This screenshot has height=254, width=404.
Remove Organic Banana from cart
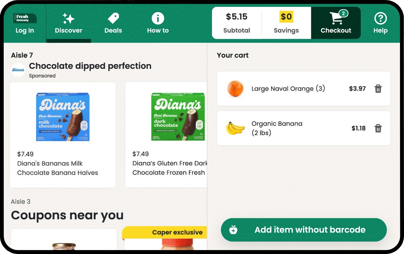pos(378,128)
